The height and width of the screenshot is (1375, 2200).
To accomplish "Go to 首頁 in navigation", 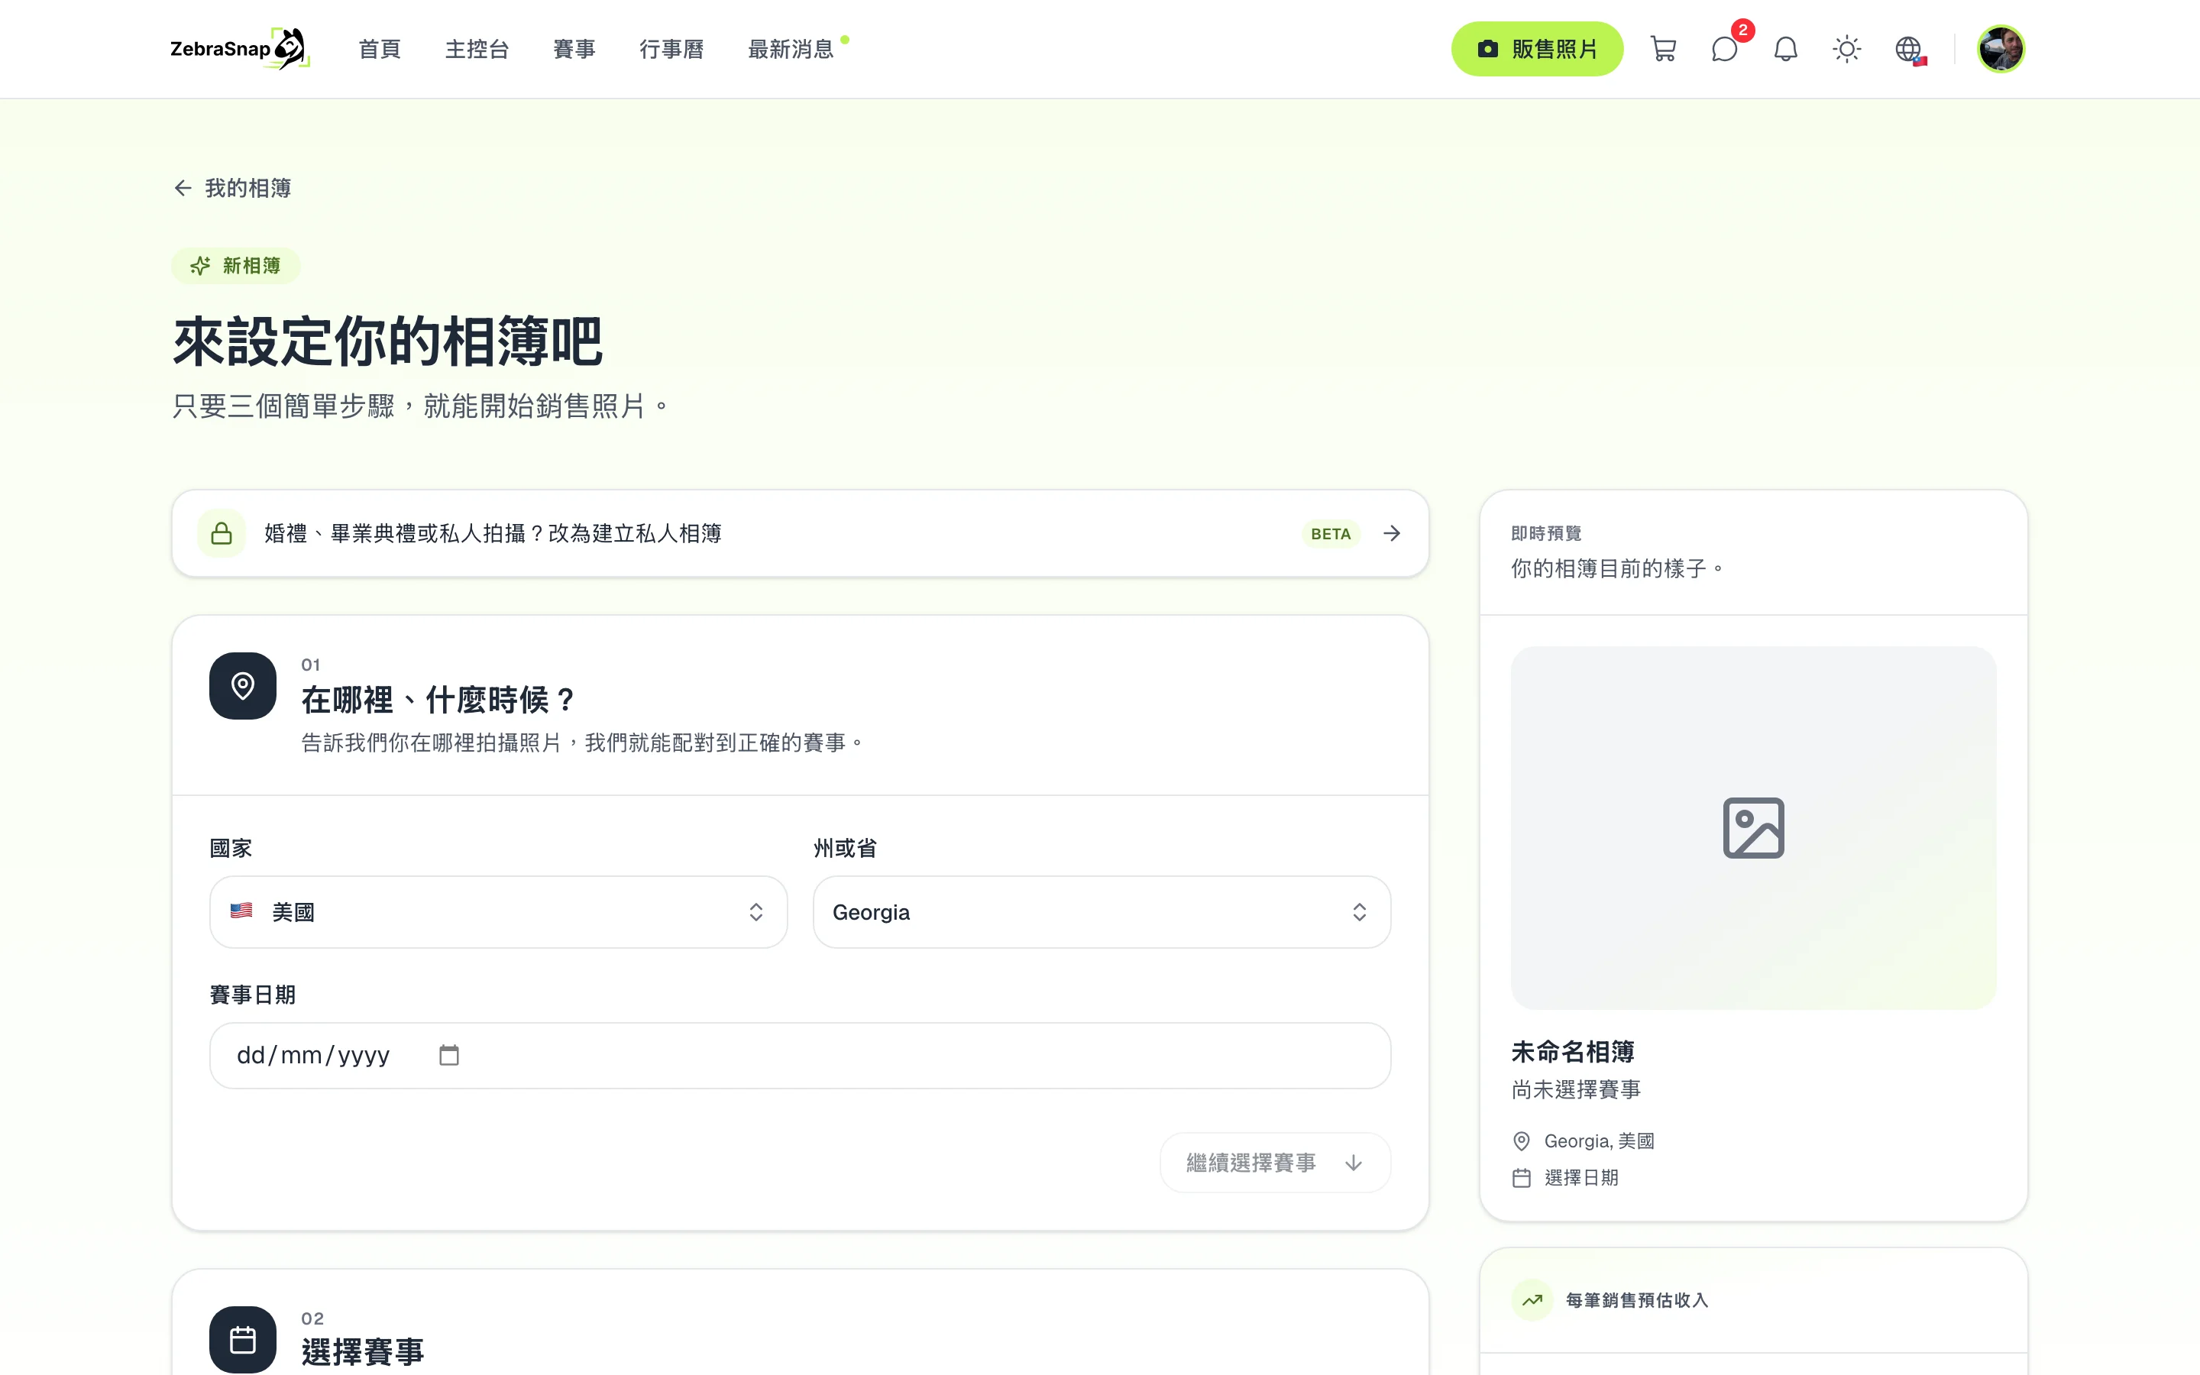I will [x=380, y=49].
